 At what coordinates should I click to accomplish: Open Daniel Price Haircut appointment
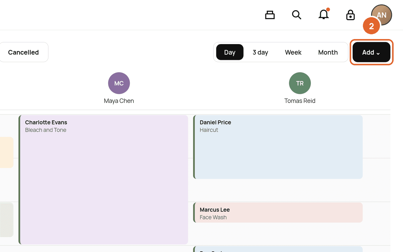click(x=278, y=147)
